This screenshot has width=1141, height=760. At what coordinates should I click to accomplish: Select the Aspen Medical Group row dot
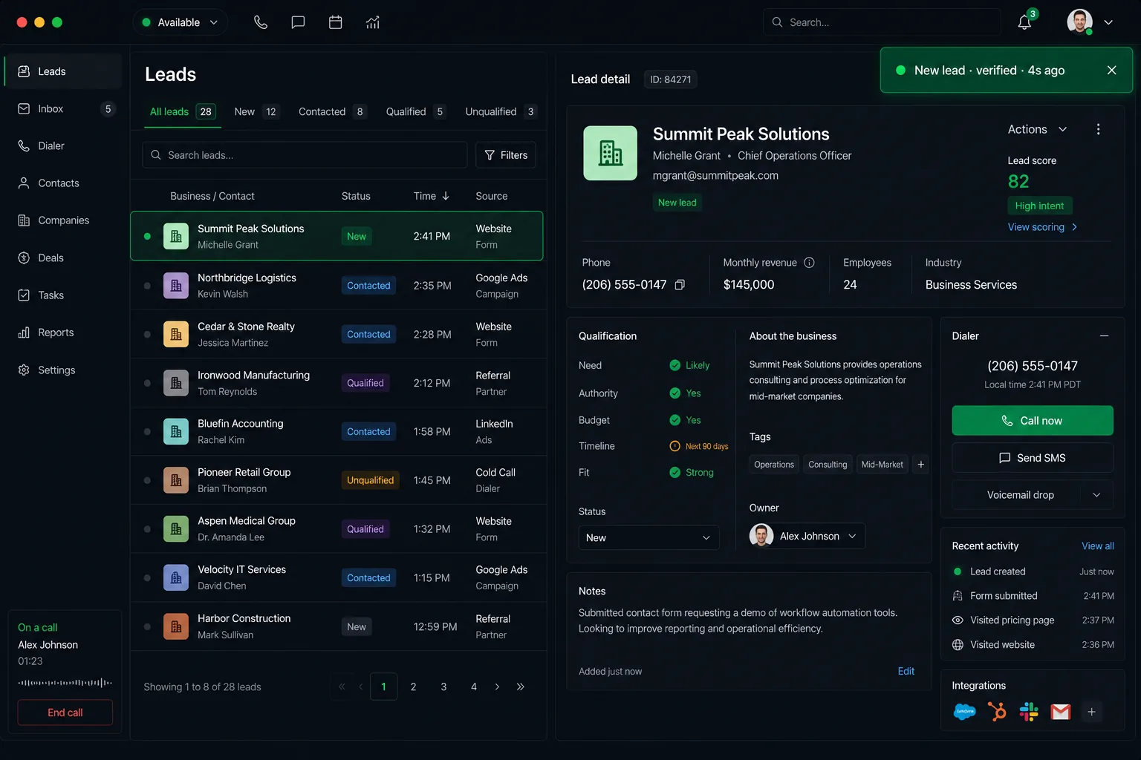147,529
